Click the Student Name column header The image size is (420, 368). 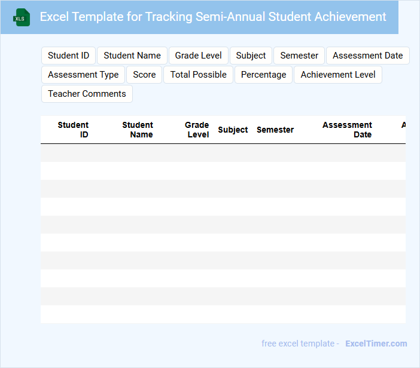coord(138,130)
